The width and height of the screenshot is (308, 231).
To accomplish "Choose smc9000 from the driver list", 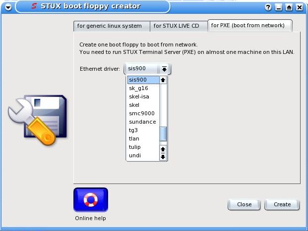I will (x=143, y=113).
